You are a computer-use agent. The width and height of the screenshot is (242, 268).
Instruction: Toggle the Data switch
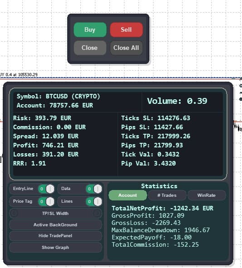coord(94,189)
